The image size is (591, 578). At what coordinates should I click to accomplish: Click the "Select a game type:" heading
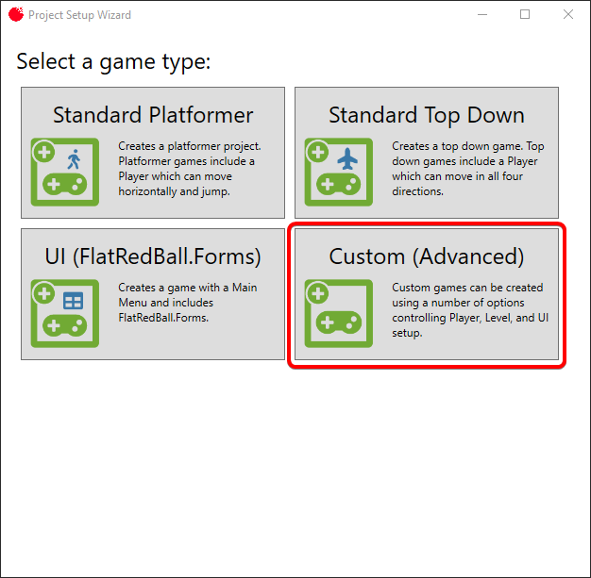pyautogui.click(x=113, y=62)
